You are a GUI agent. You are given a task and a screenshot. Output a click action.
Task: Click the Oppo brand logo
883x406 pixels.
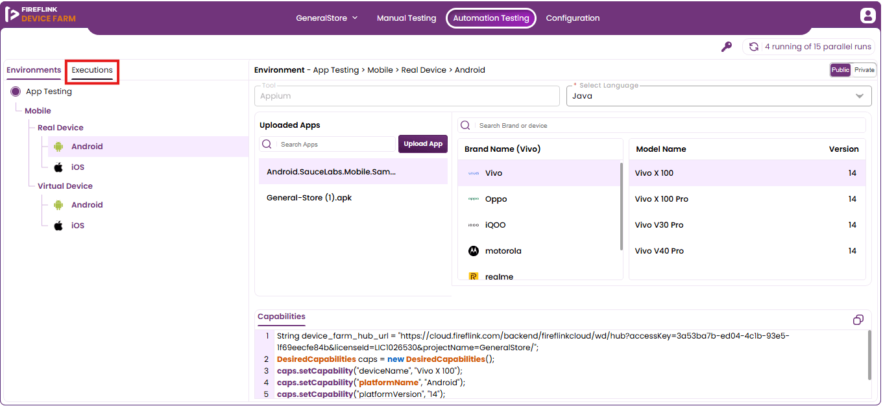[474, 199]
